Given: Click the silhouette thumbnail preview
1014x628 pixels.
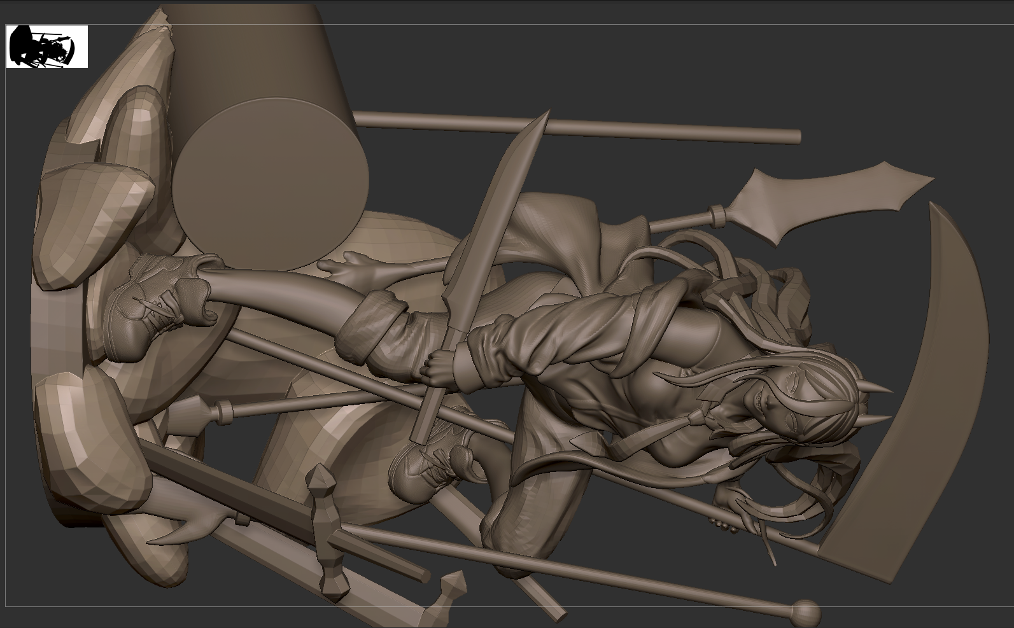Looking at the screenshot, I should tap(47, 47).
